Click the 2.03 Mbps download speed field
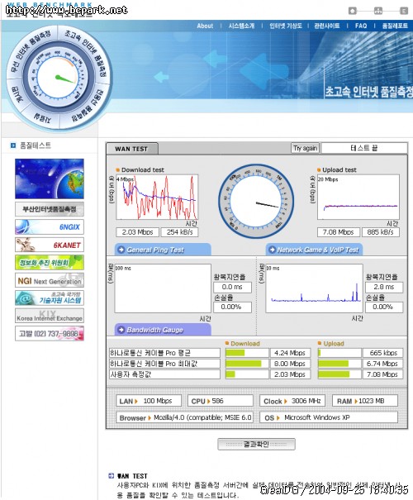The width and height of the screenshot is (413, 500). [137, 232]
